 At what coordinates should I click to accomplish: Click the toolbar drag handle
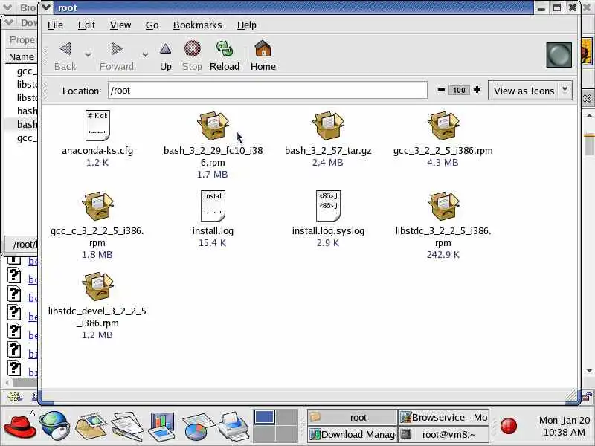point(45,55)
